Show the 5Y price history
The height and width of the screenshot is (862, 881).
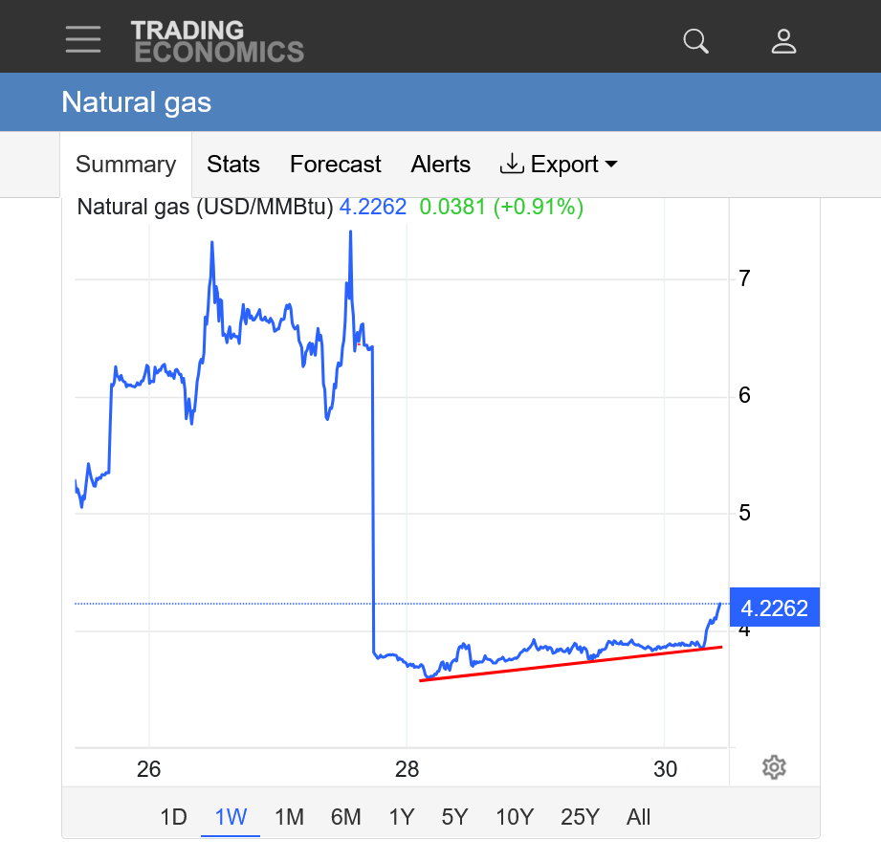point(454,817)
